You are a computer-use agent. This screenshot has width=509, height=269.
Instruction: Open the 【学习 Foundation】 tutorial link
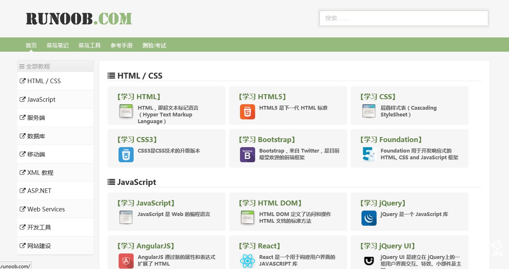pyautogui.click(x=390, y=140)
